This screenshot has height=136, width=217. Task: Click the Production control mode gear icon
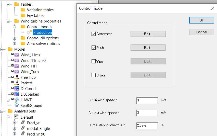(29, 32)
